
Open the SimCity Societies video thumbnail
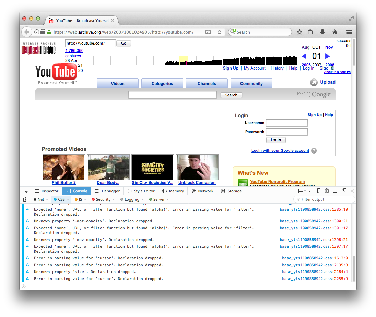point(153,167)
